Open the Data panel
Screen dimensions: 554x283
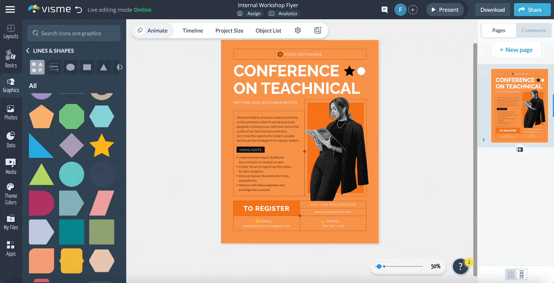[11, 139]
